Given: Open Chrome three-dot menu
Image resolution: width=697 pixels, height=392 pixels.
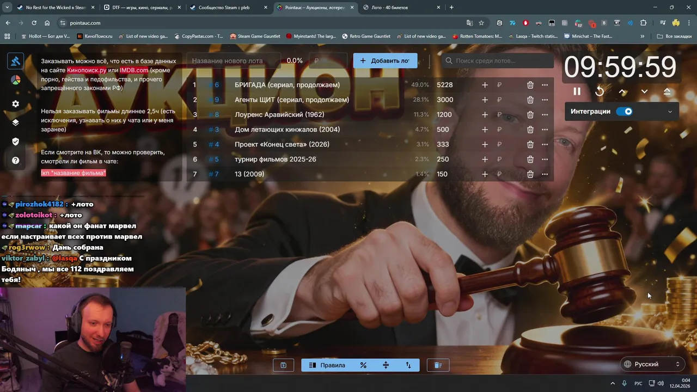Looking at the screenshot, I should pos(688,23).
